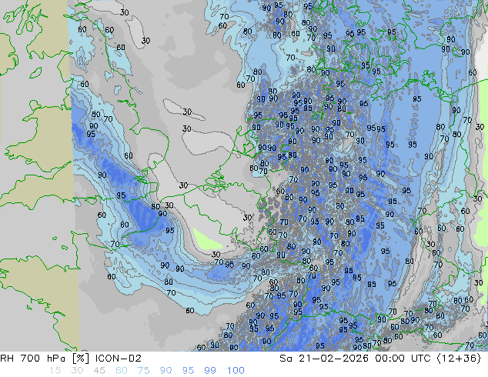
Task: Select the blue "95" in the legend row
Action: (x=188, y=371)
